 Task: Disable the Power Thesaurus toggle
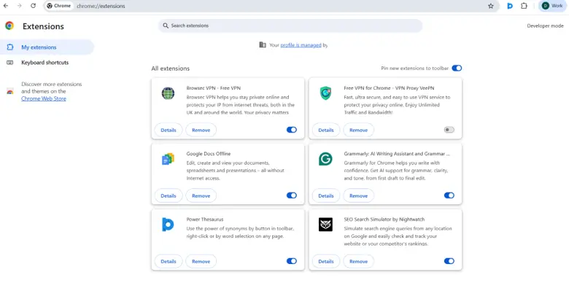coord(292,261)
